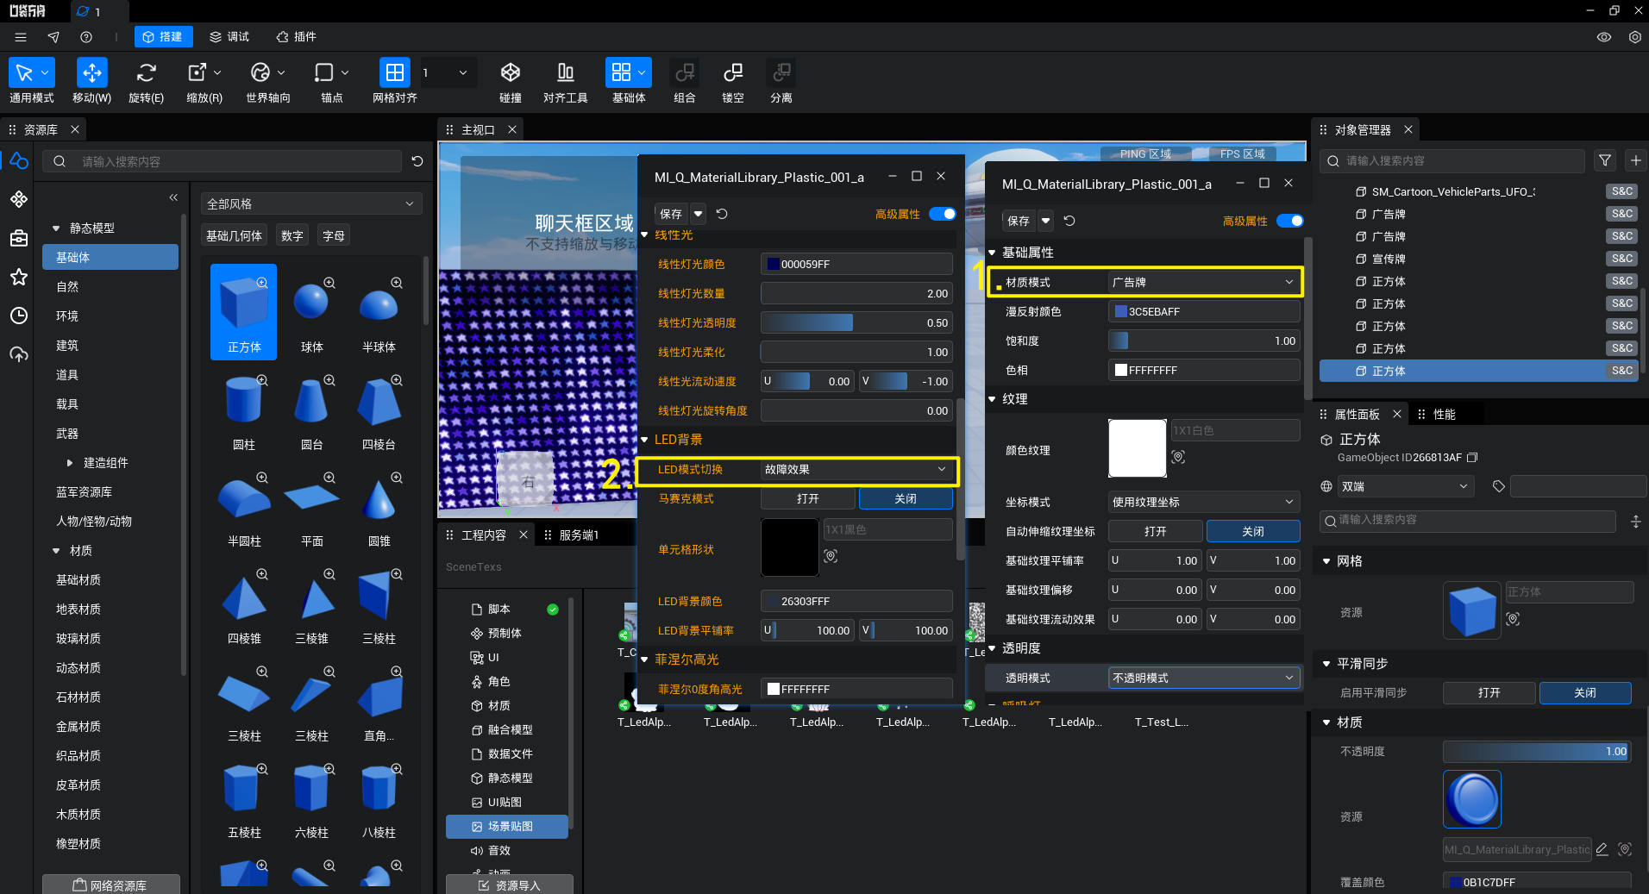Toggle the 网格对齐 grid snap icon

(x=394, y=73)
